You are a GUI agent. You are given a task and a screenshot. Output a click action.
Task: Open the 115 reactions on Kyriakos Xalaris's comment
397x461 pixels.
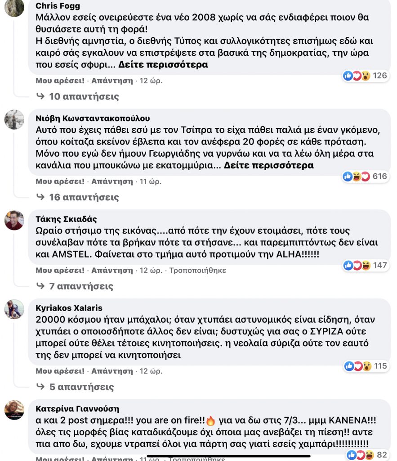pyautogui.click(x=365, y=366)
